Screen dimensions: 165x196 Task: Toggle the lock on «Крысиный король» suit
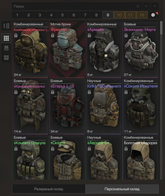click(16, 92)
